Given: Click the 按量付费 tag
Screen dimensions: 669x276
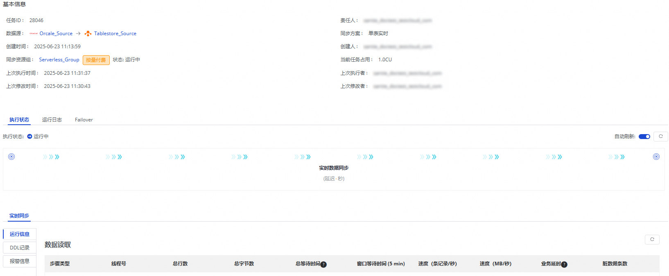Looking at the screenshot, I should (x=96, y=60).
